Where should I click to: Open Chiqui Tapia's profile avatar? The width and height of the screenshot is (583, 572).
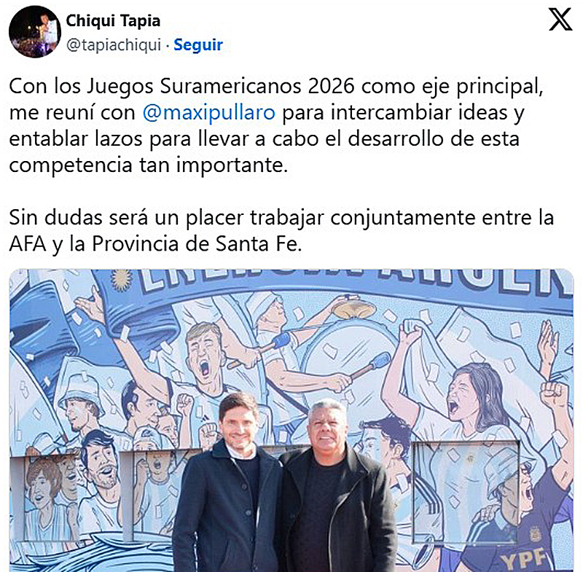coord(35,31)
